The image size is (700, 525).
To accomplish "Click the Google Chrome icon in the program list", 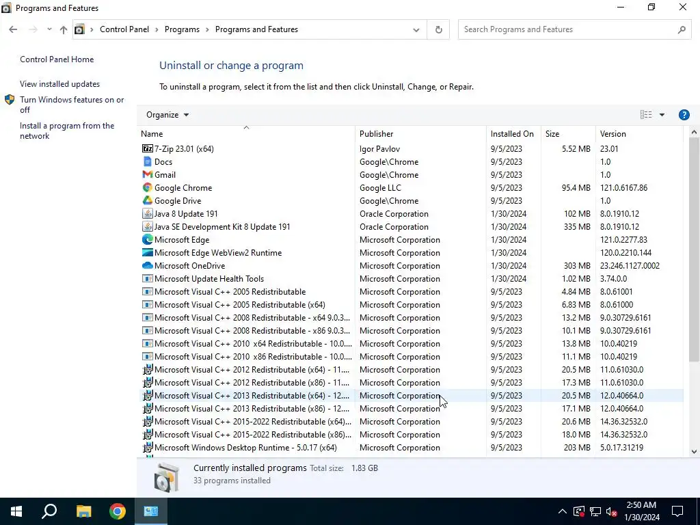I will coord(148,187).
